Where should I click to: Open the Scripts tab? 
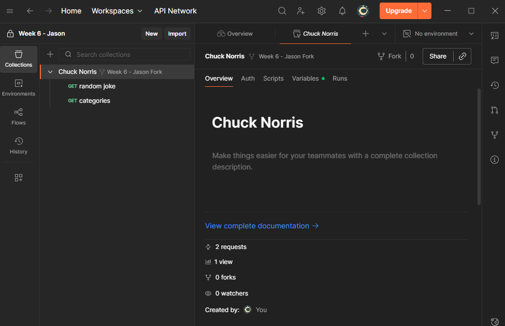pyautogui.click(x=273, y=79)
